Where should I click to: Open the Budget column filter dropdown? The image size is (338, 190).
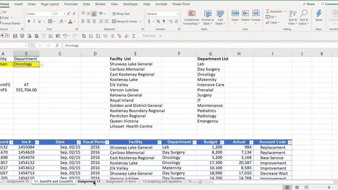tap(222, 142)
